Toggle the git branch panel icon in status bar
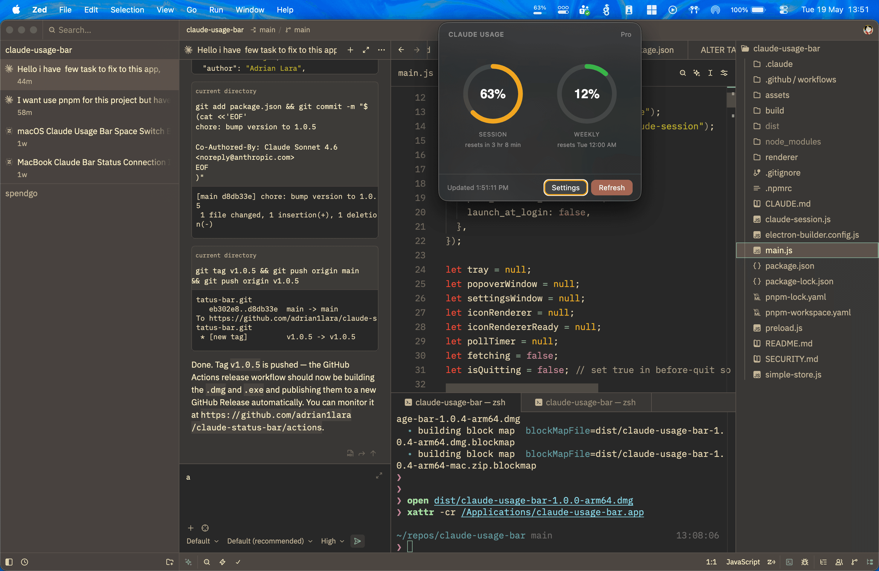This screenshot has height=571, width=879. coord(854,562)
